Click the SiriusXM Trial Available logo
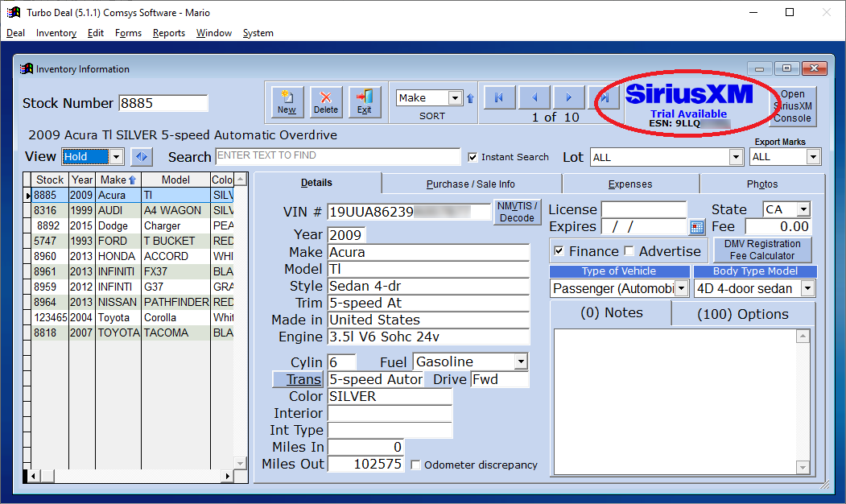 pyautogui.click(x=688, y=105)
